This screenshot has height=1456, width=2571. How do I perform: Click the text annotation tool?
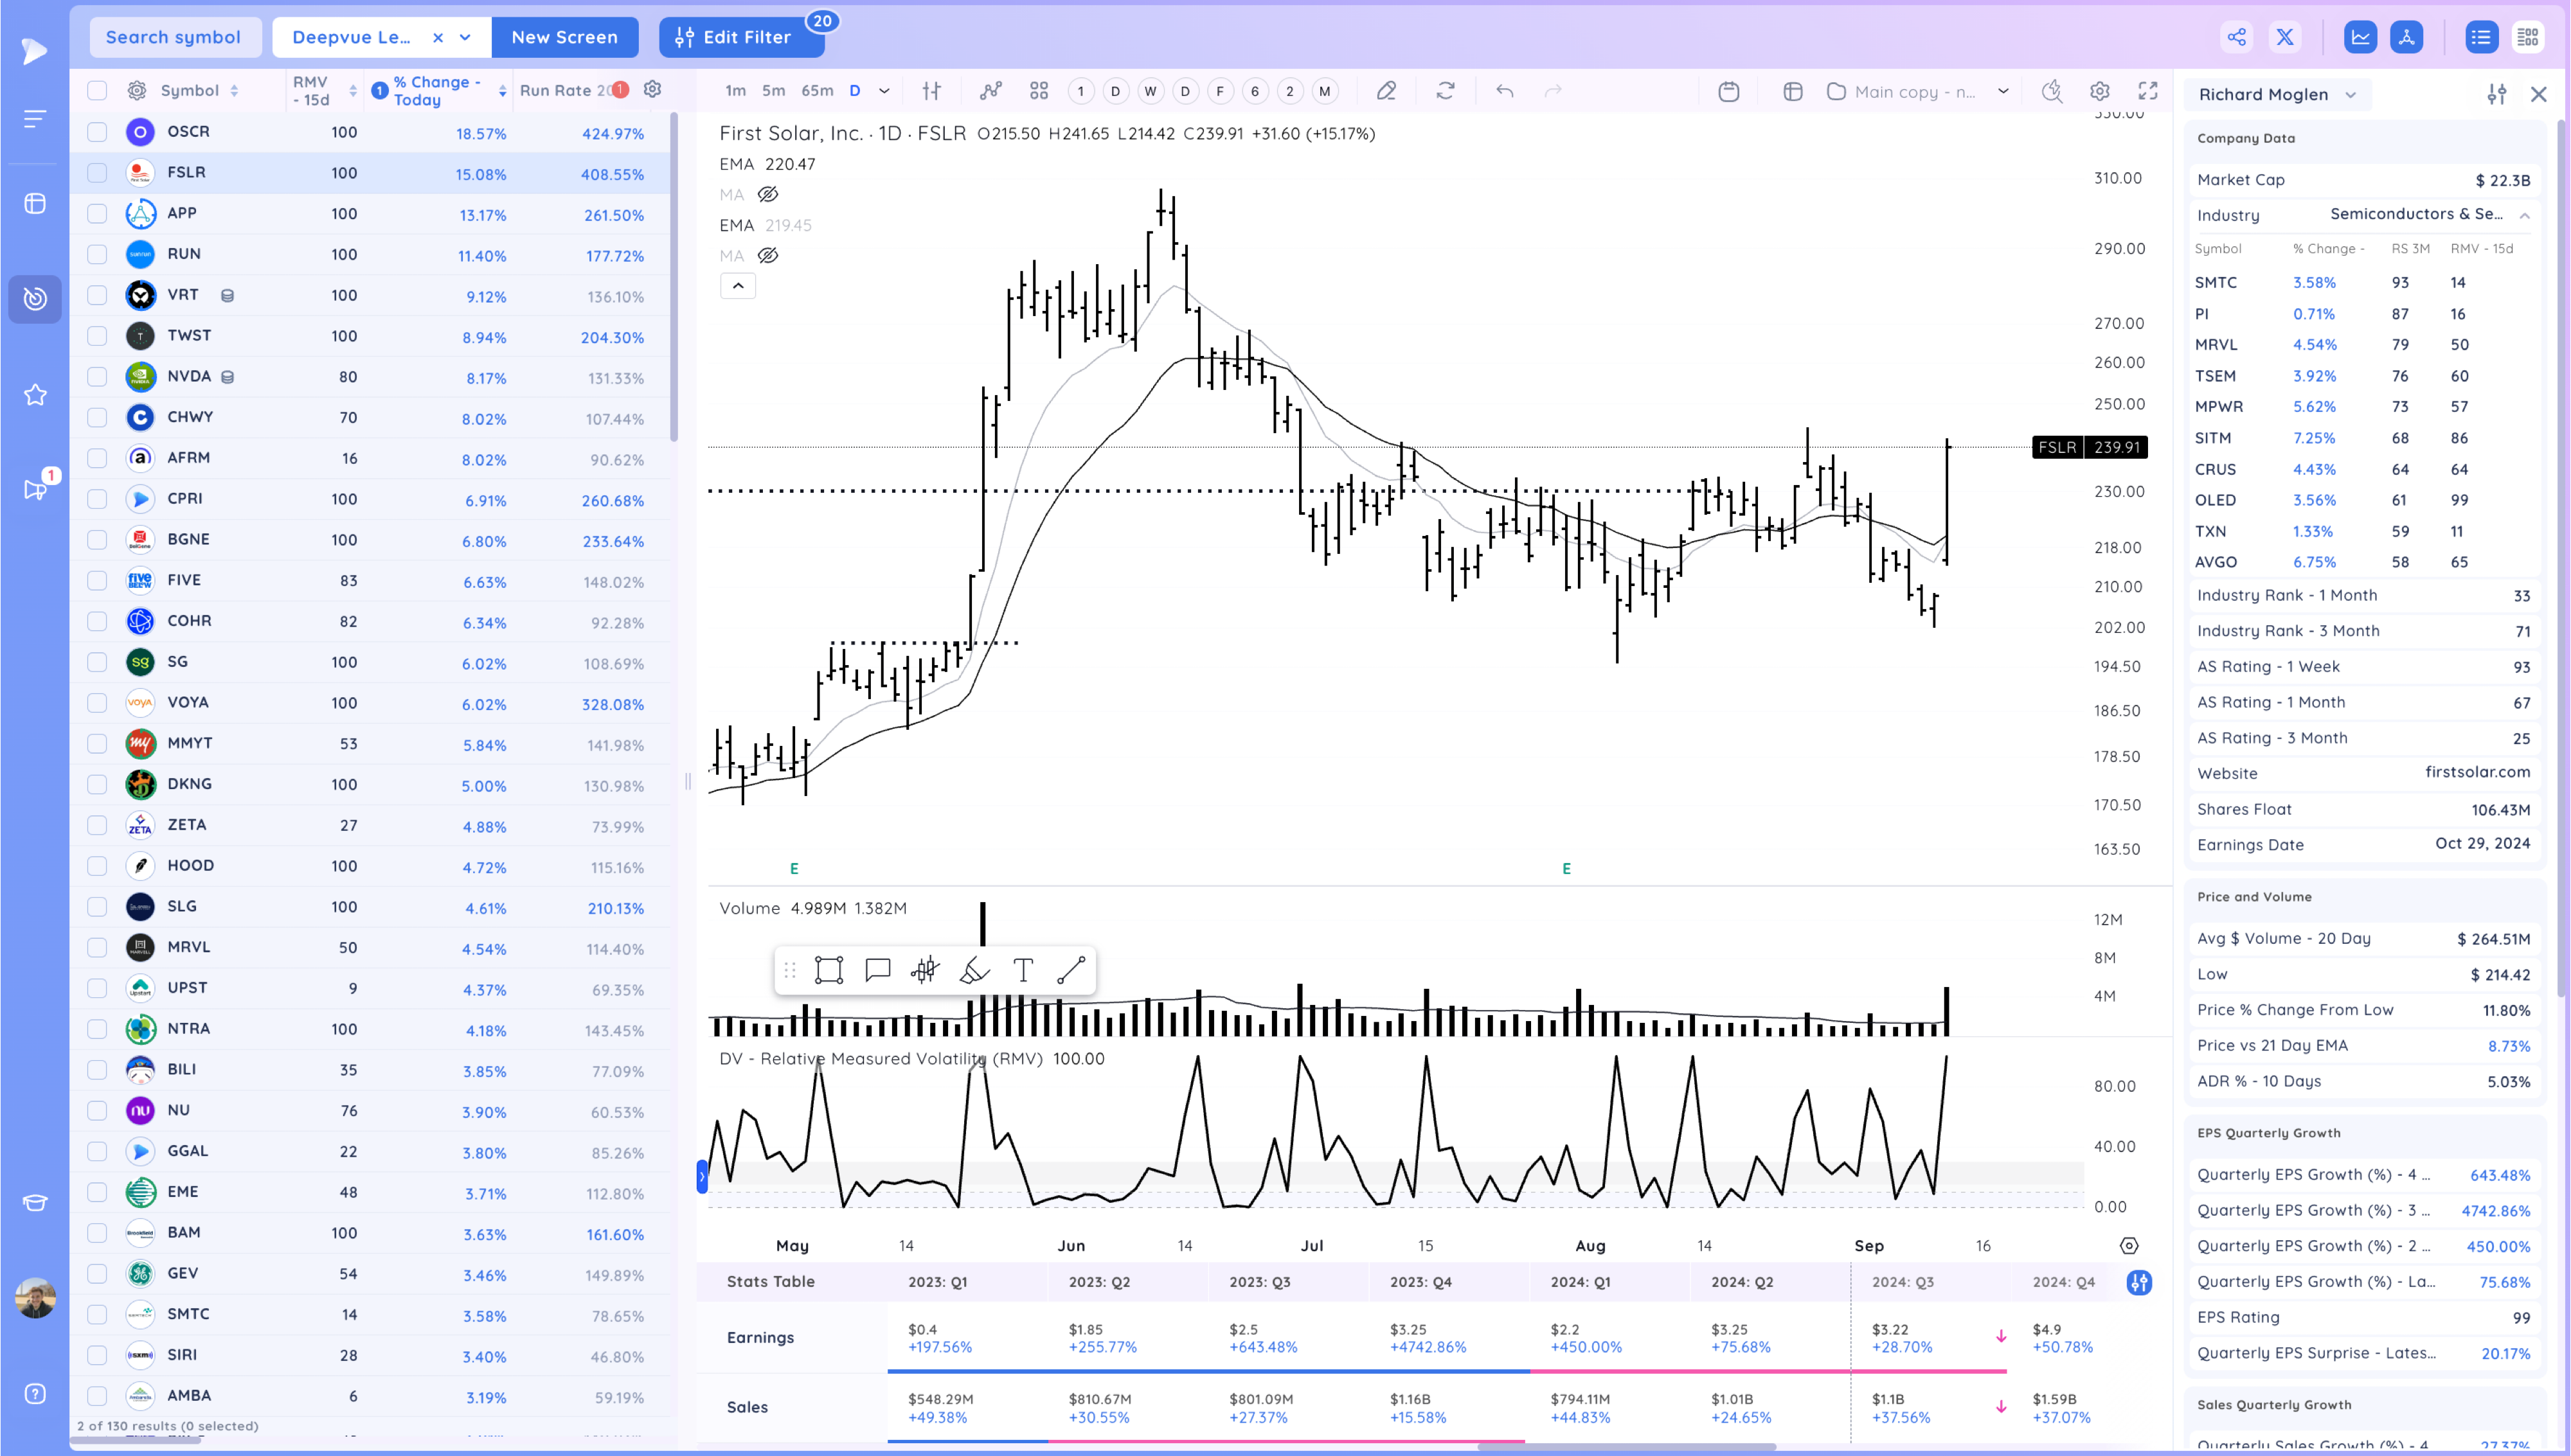[1022, 970]
